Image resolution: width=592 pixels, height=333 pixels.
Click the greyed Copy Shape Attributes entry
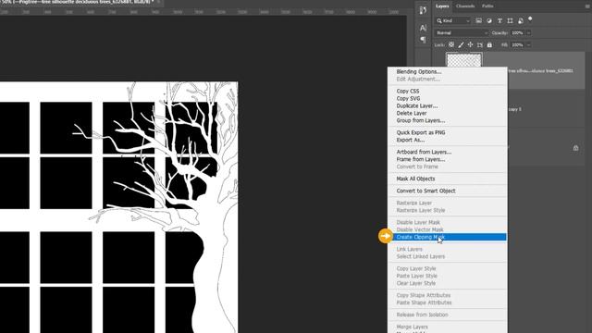[x=424, y=295]
